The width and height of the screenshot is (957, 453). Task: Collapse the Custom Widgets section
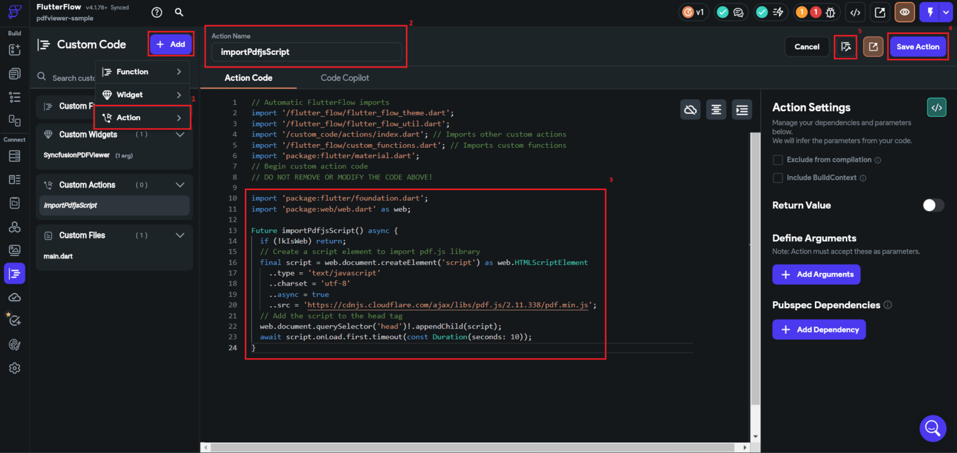[x=180, y=135]
